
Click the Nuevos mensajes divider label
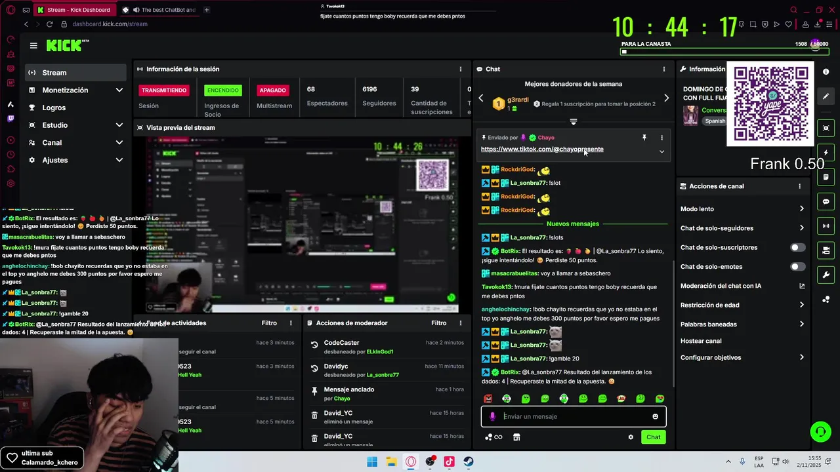(573, 224)
